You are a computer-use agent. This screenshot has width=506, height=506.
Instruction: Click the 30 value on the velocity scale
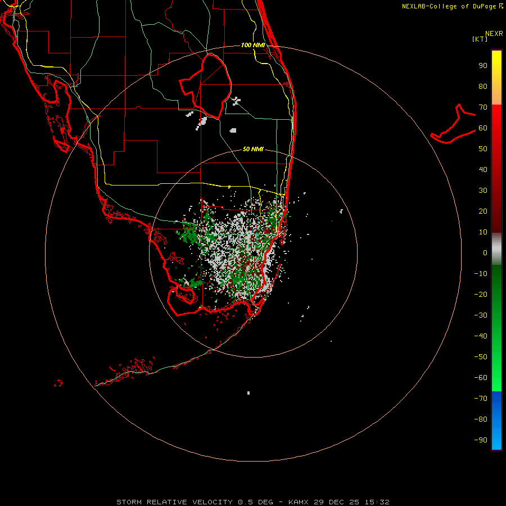[x=483, y=191]
